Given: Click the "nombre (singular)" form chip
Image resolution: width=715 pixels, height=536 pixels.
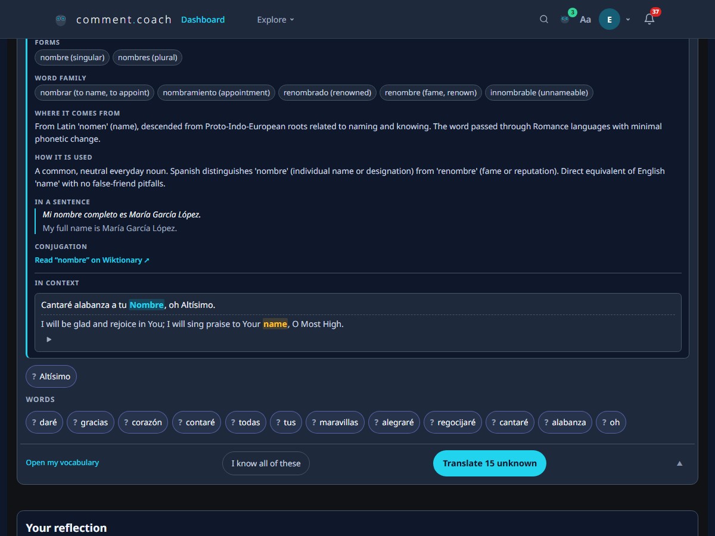Looking at the screenshot, I should (x=72, y=58).
